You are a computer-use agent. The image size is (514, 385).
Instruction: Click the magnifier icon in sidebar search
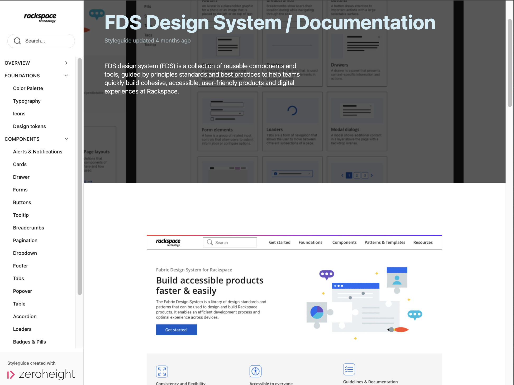17,41
